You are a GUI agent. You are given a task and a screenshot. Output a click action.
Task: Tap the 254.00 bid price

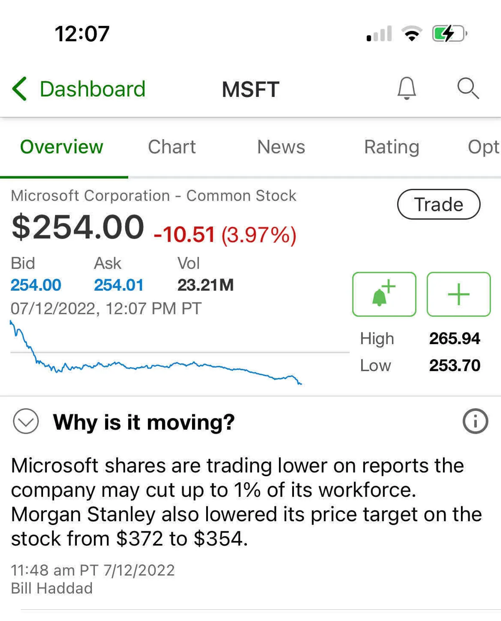36,285
